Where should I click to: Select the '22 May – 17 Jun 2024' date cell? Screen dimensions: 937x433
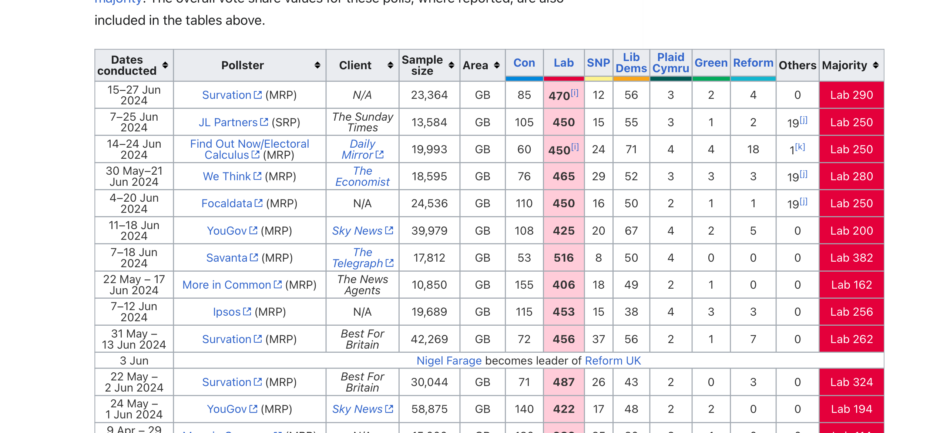(x=134, y=285)
